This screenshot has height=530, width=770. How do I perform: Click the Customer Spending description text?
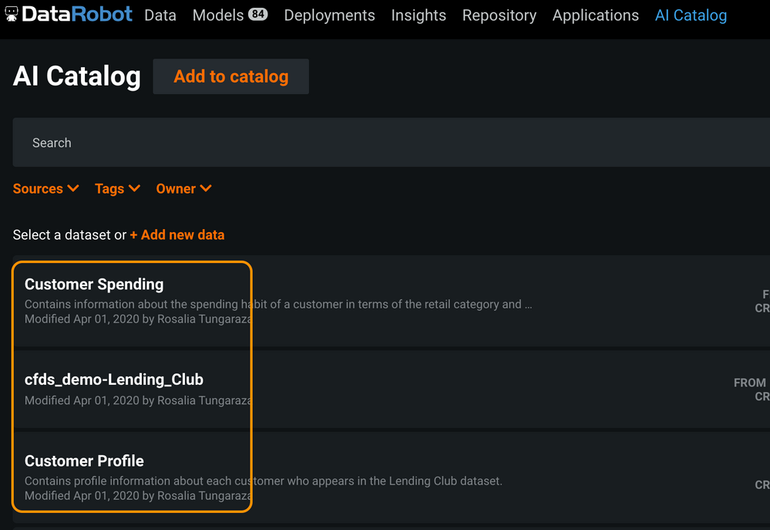click(x=278, y=304)
